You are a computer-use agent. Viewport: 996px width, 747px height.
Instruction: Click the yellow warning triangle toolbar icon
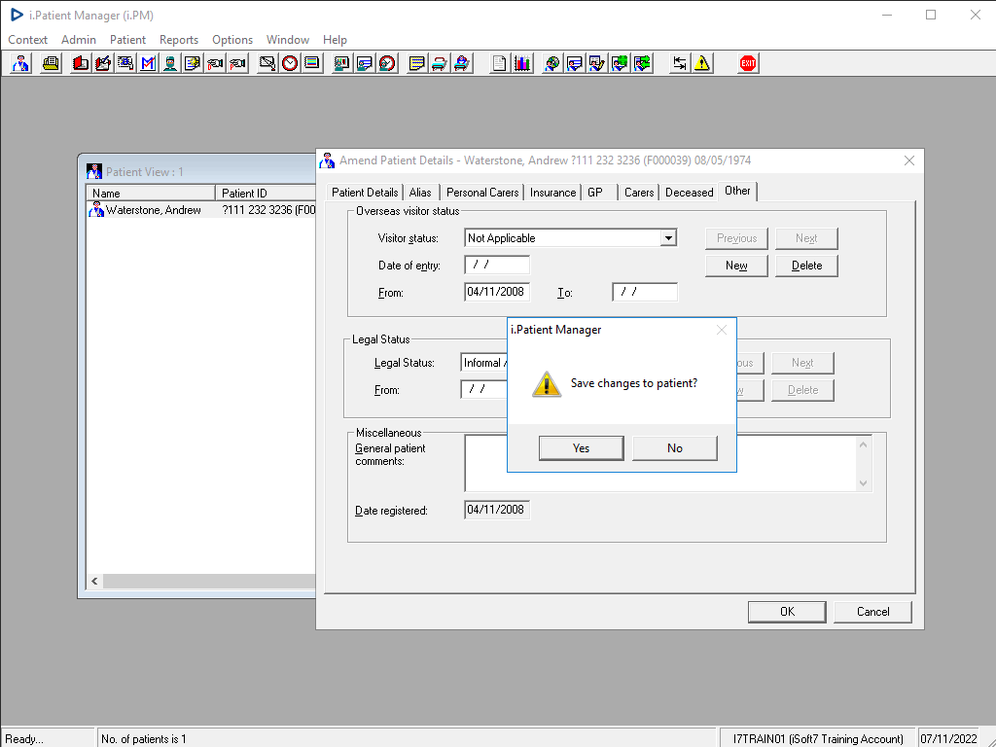click(702, 63)
